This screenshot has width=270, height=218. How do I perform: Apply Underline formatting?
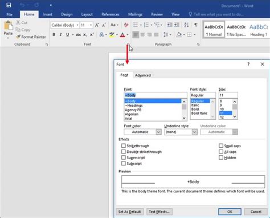[67, 35]
